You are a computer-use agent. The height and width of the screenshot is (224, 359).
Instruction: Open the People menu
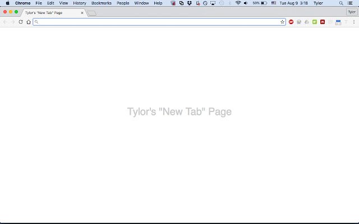(x=123, y=3)
